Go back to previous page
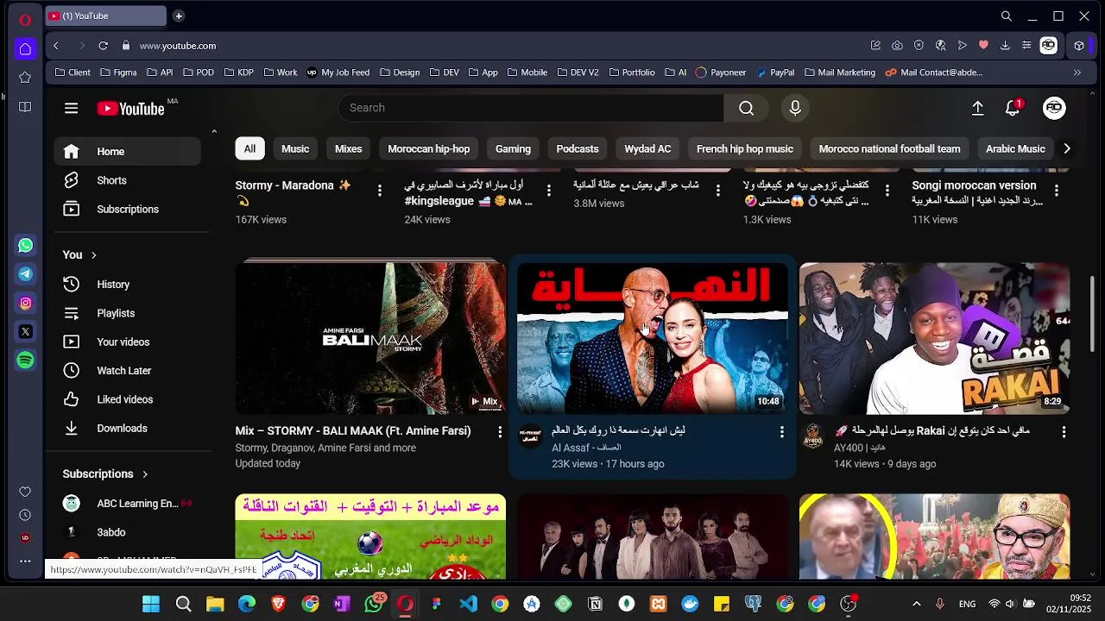1105x621 pixels. [56, 46]
